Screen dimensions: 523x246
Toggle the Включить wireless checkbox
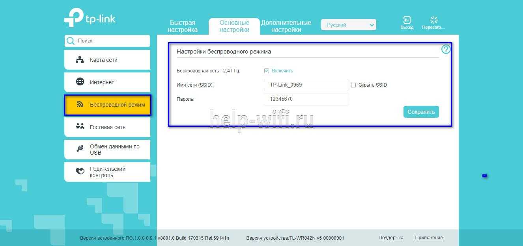(x=267, y=71)
